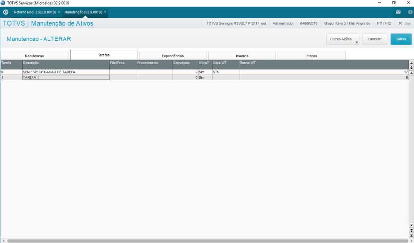Click the Administrador user label
This screenshot has height=243, width=414.
(283, 23)
